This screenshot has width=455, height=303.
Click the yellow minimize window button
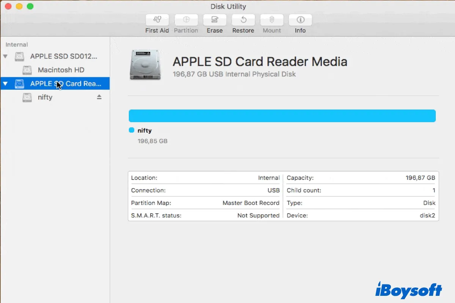19,6
